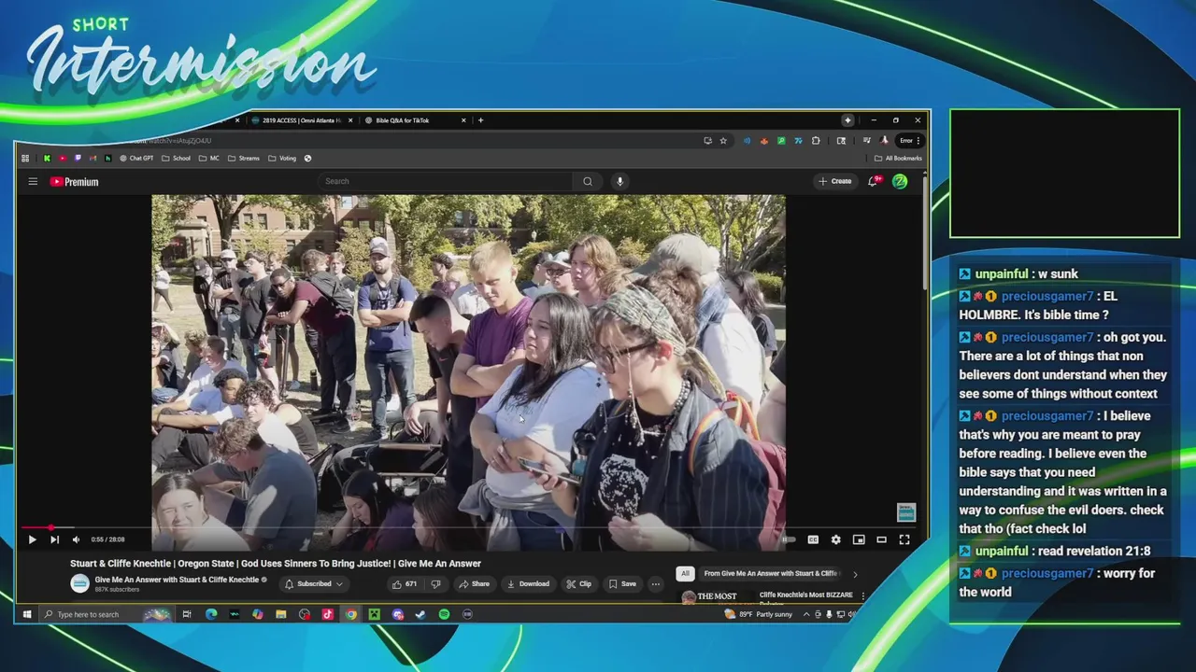The image size is (1196, 672).
Task: Bookmark this page with star icon
Action: point(723,141)
